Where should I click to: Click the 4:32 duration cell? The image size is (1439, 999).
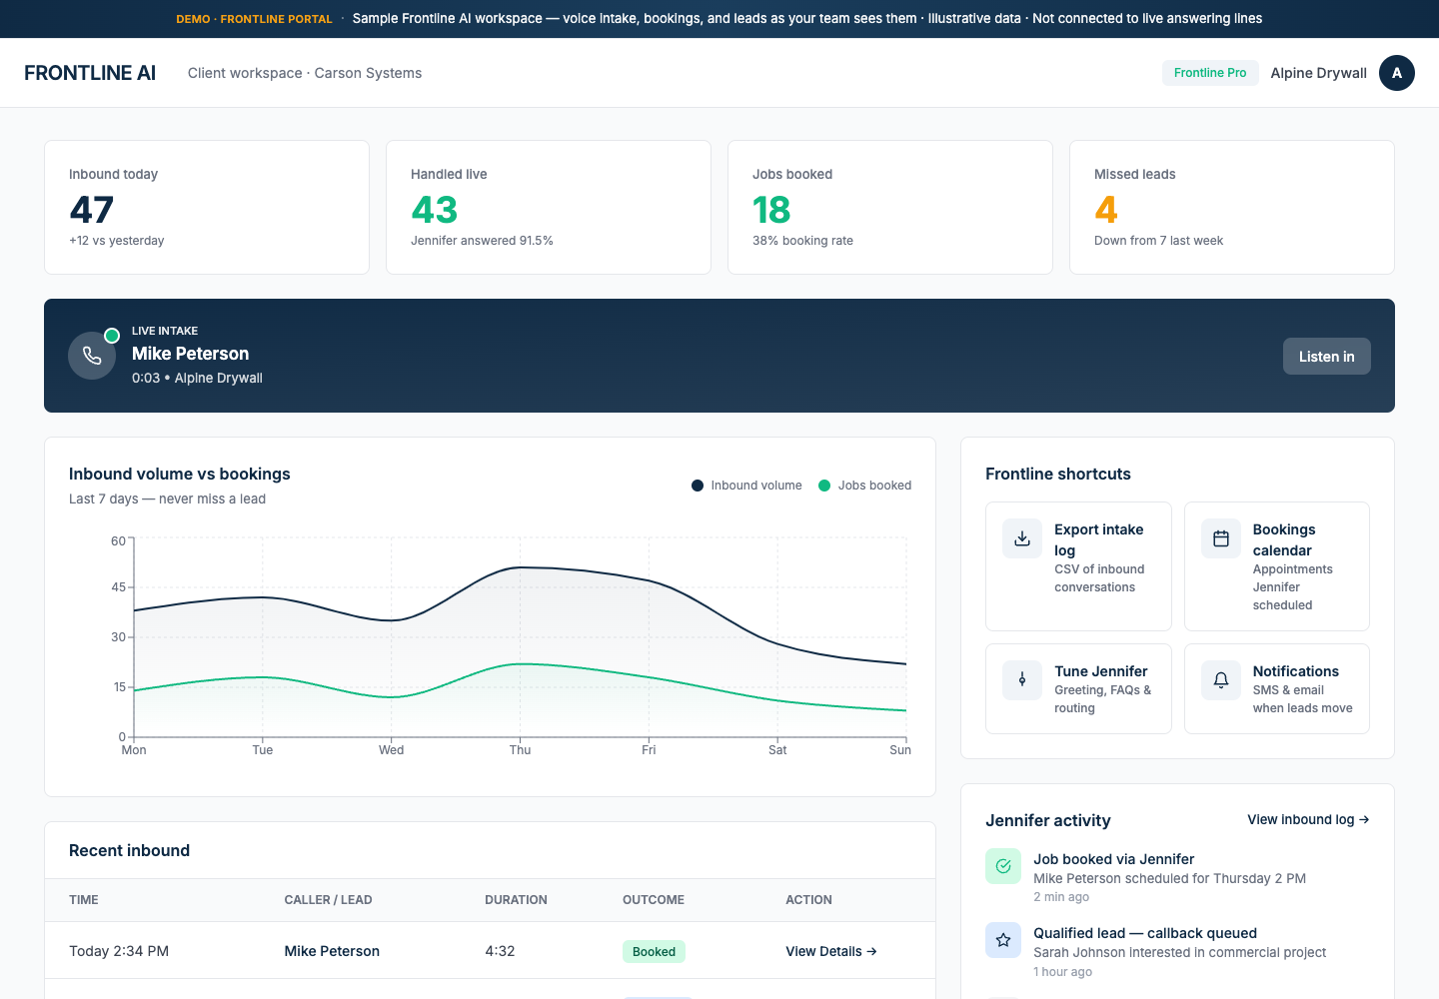500,951
